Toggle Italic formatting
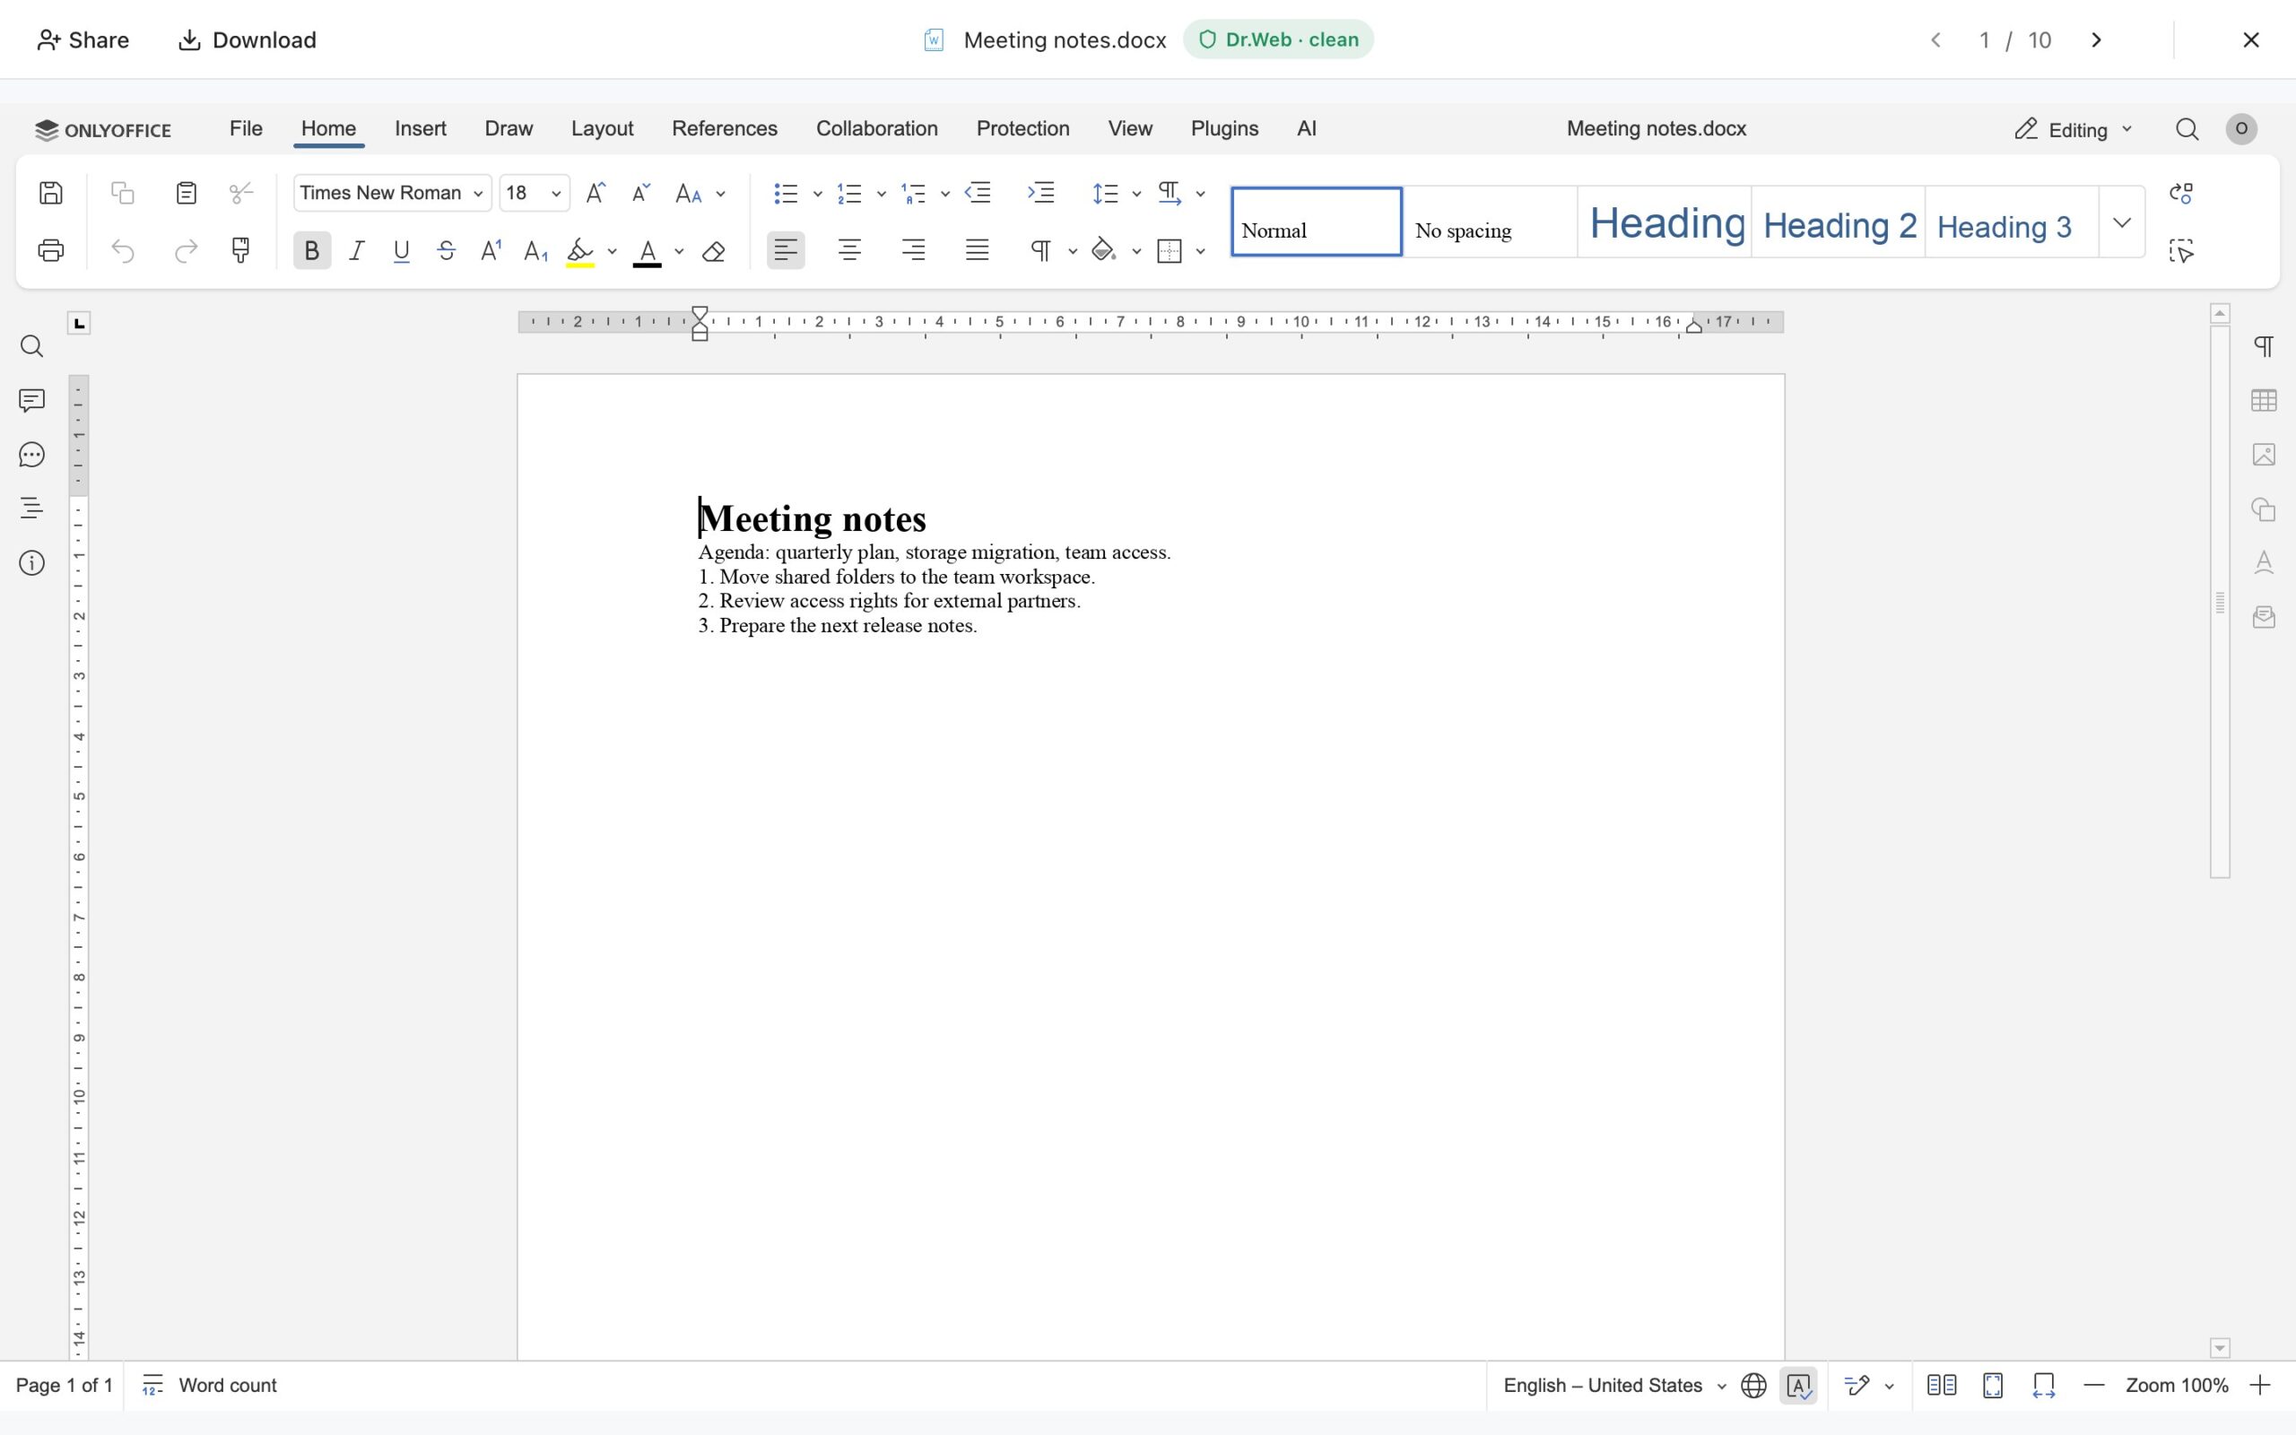 tap(357, 250)
